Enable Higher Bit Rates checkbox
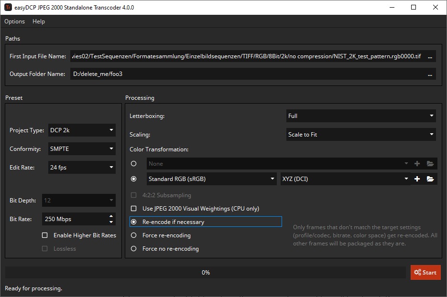Image resolution: width=447 pixels, height=297 pixels. click(45, 235)
